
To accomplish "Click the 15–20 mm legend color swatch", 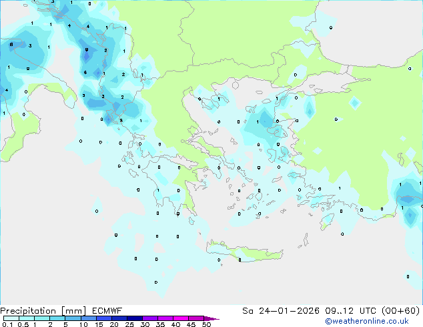I will tap(103, 318).
